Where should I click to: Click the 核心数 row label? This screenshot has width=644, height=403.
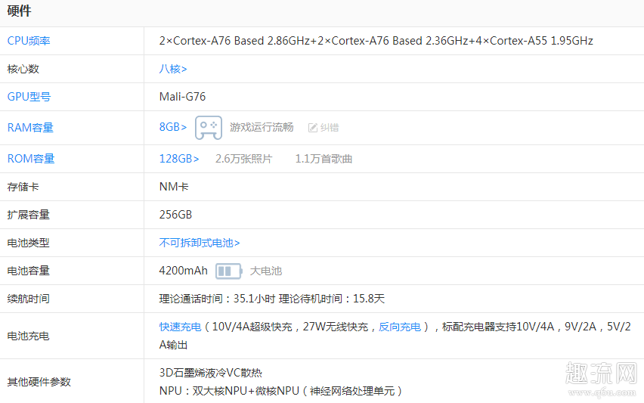tap(23, 69)
